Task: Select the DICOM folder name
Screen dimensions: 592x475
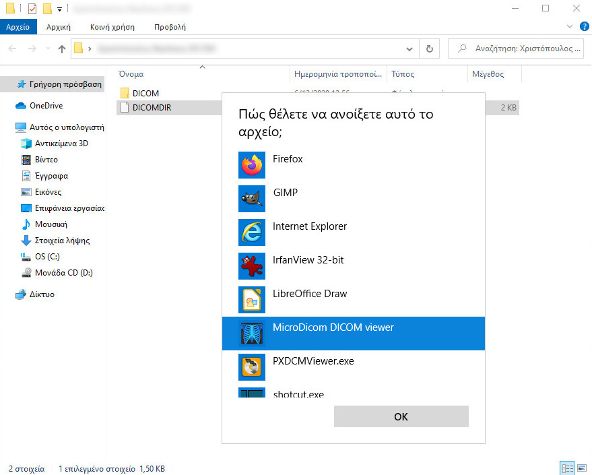Action: pos(145,93)
